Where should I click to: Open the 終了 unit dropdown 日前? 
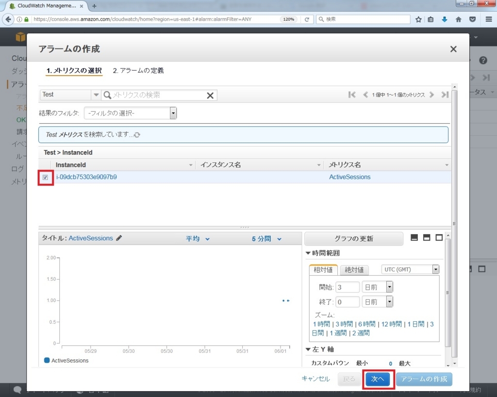point(378,302)
